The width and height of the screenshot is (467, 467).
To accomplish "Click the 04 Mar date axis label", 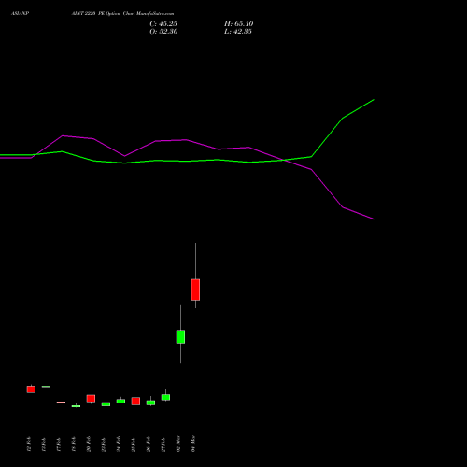I will pyautogui.click(x=193, y=444).
